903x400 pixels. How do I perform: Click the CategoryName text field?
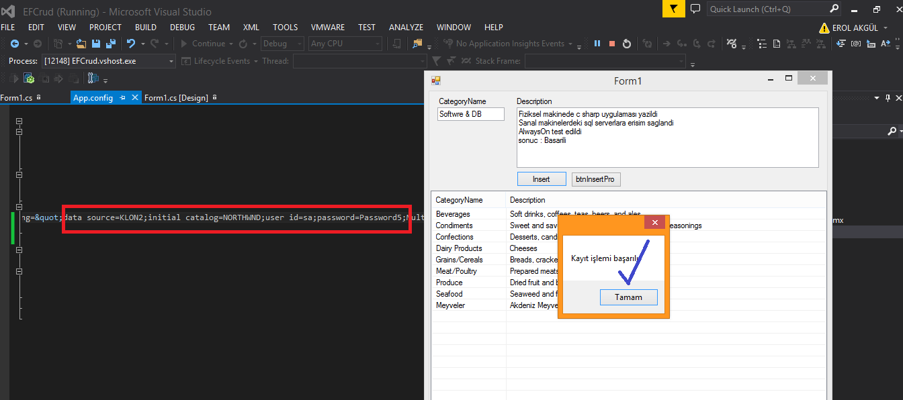coord(470,114)
